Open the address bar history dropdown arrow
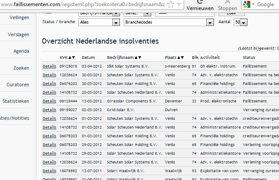The width and height of the screenshot is (279, 180). [x=179, y=4]
